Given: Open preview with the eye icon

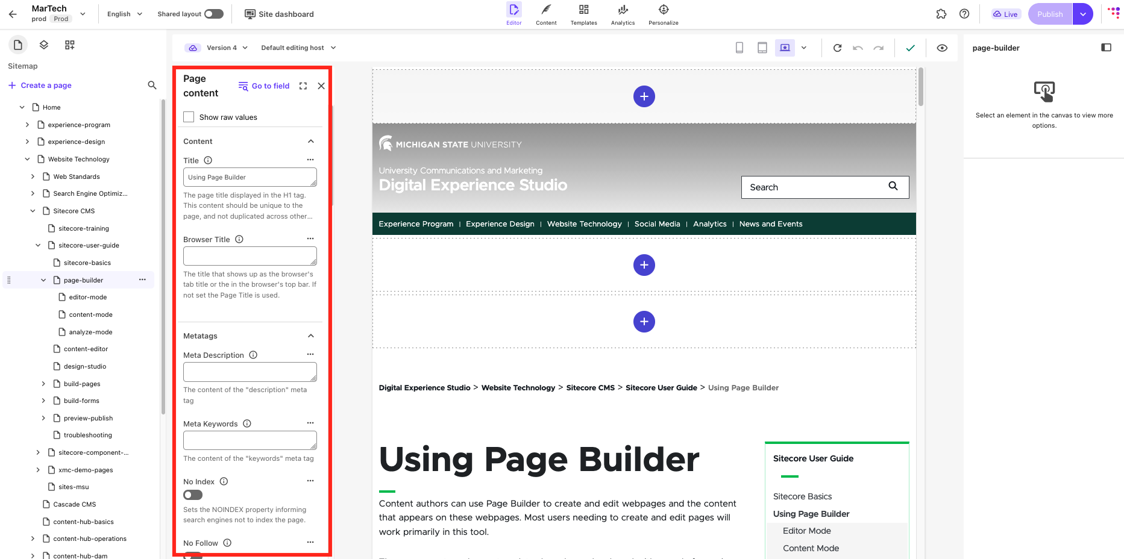Looking at the screenshot, I should (942, 48).
